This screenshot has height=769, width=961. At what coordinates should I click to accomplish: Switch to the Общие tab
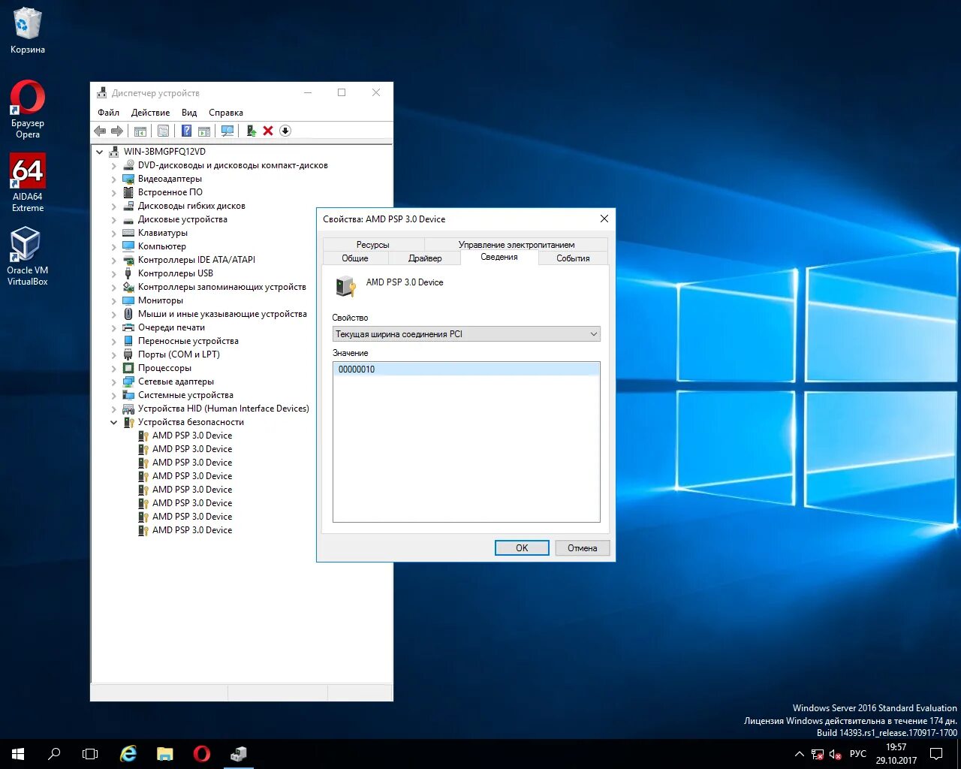point(355,258)
